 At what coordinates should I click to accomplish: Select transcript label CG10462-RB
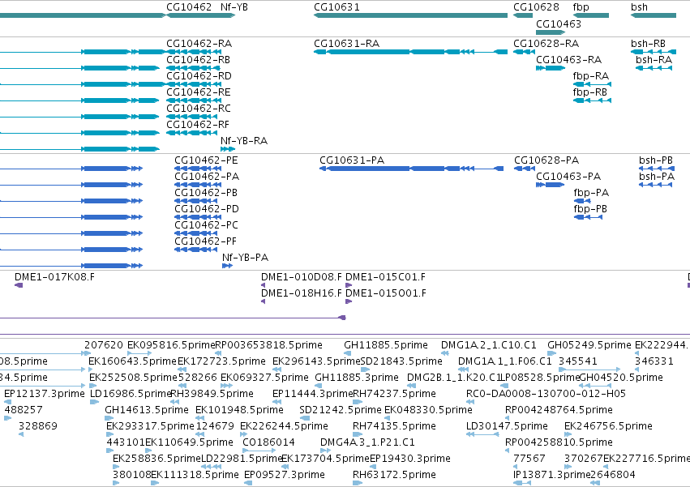tap(198, 60)
